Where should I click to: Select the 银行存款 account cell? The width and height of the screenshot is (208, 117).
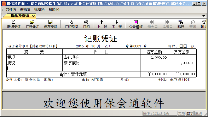101,63
